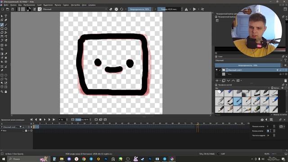Toggle preserve alpha checkerboard icon
Viewport: 288px width, 162px height.
point(116,9)
